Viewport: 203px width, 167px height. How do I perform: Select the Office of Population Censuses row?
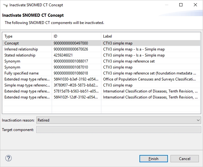click(149, 79)
